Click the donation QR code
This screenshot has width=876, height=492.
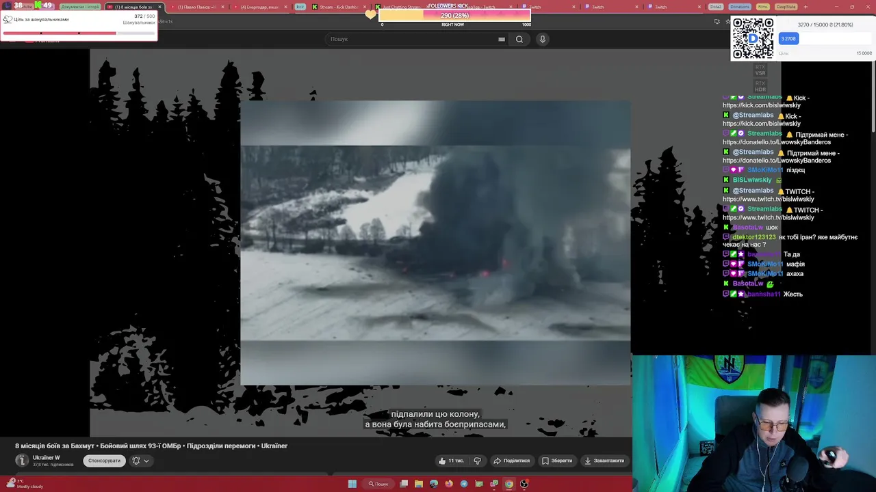(753, 38)
